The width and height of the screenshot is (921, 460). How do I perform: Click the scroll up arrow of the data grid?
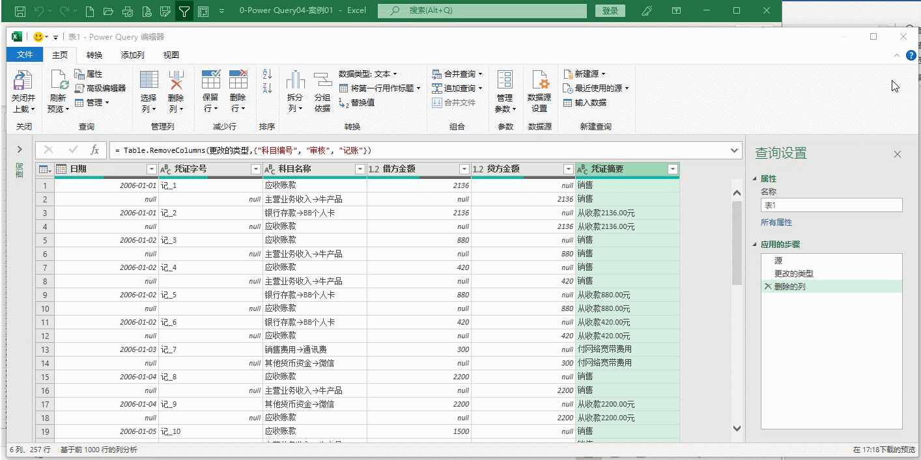coord(737,193)
